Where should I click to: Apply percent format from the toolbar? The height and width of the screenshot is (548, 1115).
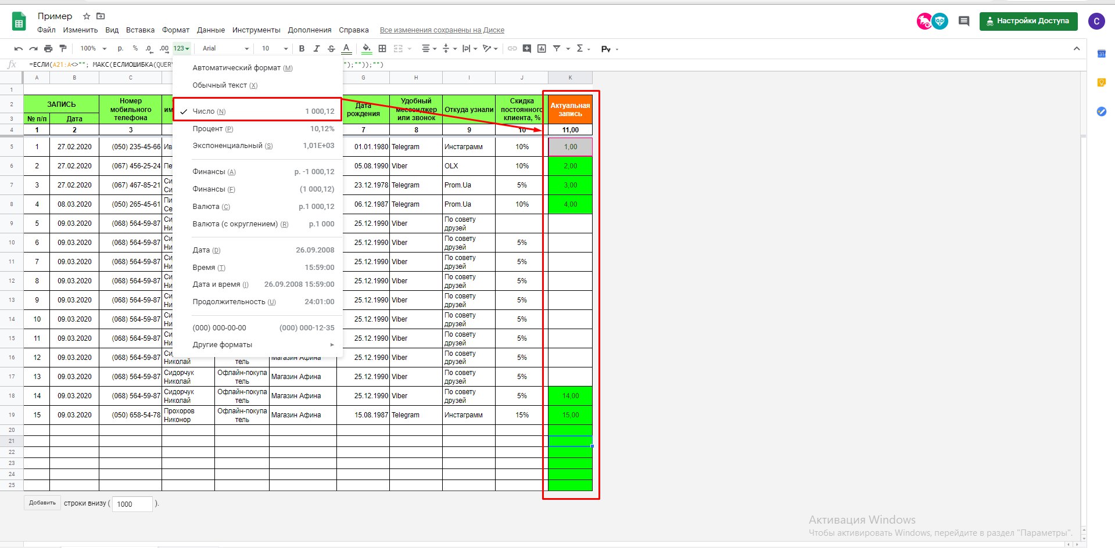(x=135, y=49)
